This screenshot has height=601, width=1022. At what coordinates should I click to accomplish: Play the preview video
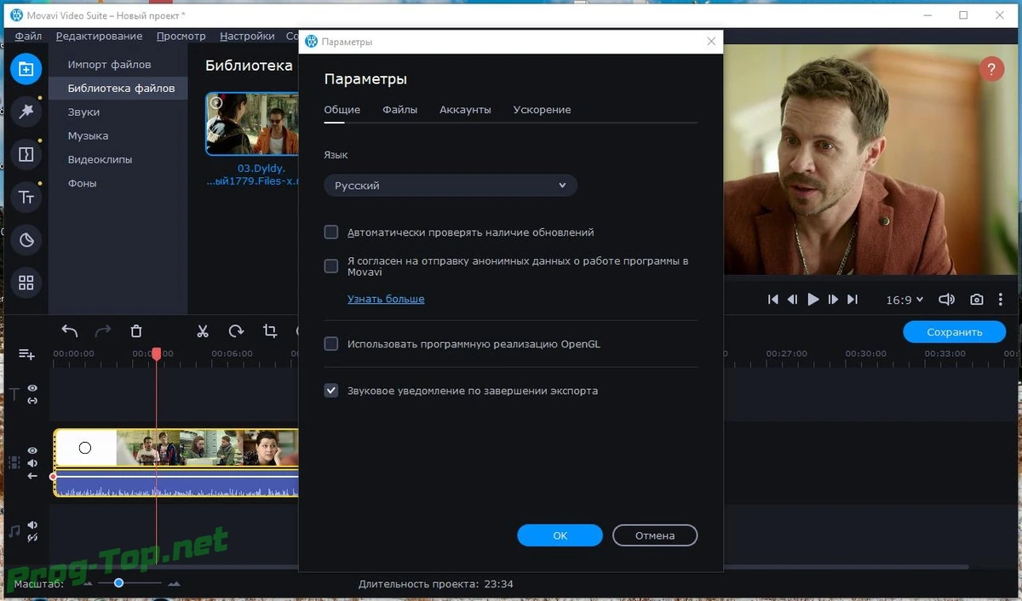pos(812,300)
